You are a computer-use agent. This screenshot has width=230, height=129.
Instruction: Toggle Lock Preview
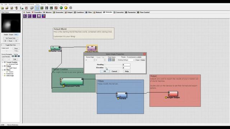coord(6,57)
